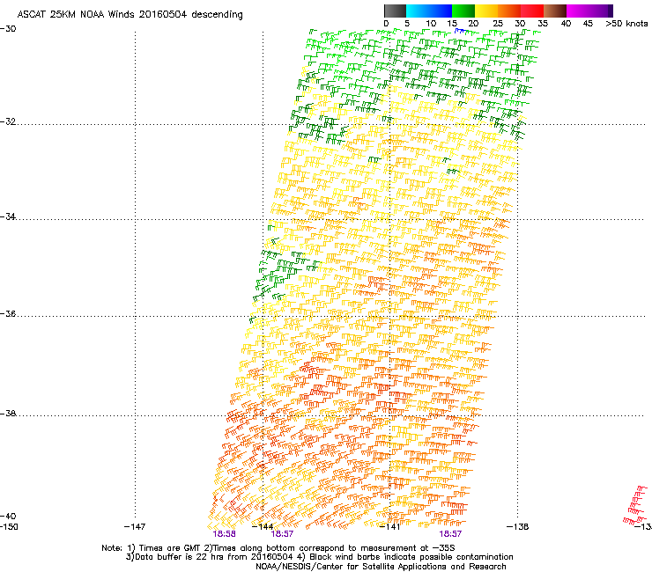Click the -138 longitude axis label

tap(518, 527)
